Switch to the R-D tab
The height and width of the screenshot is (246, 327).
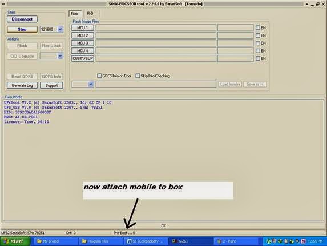point(90,13)
